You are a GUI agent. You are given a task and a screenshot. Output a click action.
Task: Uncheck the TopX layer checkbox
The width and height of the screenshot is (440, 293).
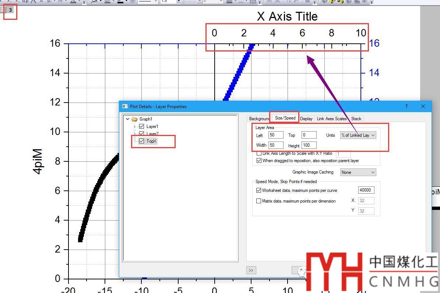pos(142,141)
